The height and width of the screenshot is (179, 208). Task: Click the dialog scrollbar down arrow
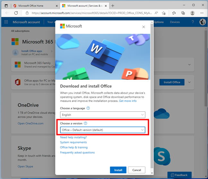coord(152,173)
